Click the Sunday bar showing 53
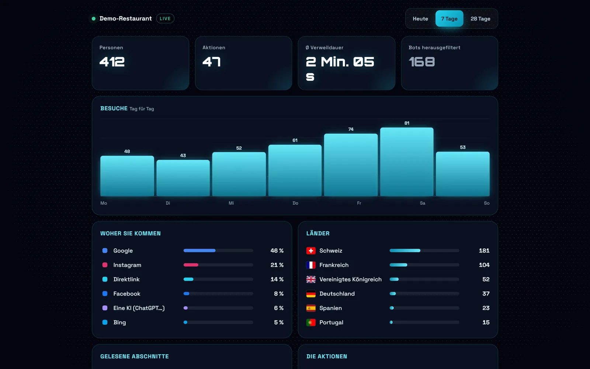 point(463,174)
